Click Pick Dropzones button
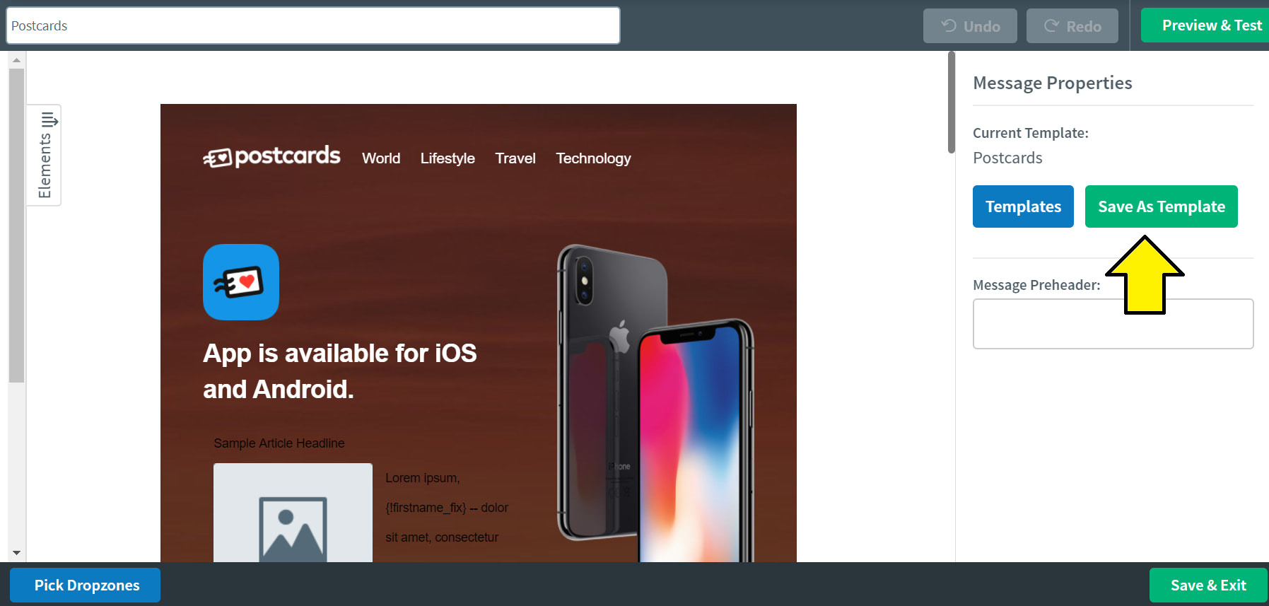1269x606 pixels. coord(85,585)
